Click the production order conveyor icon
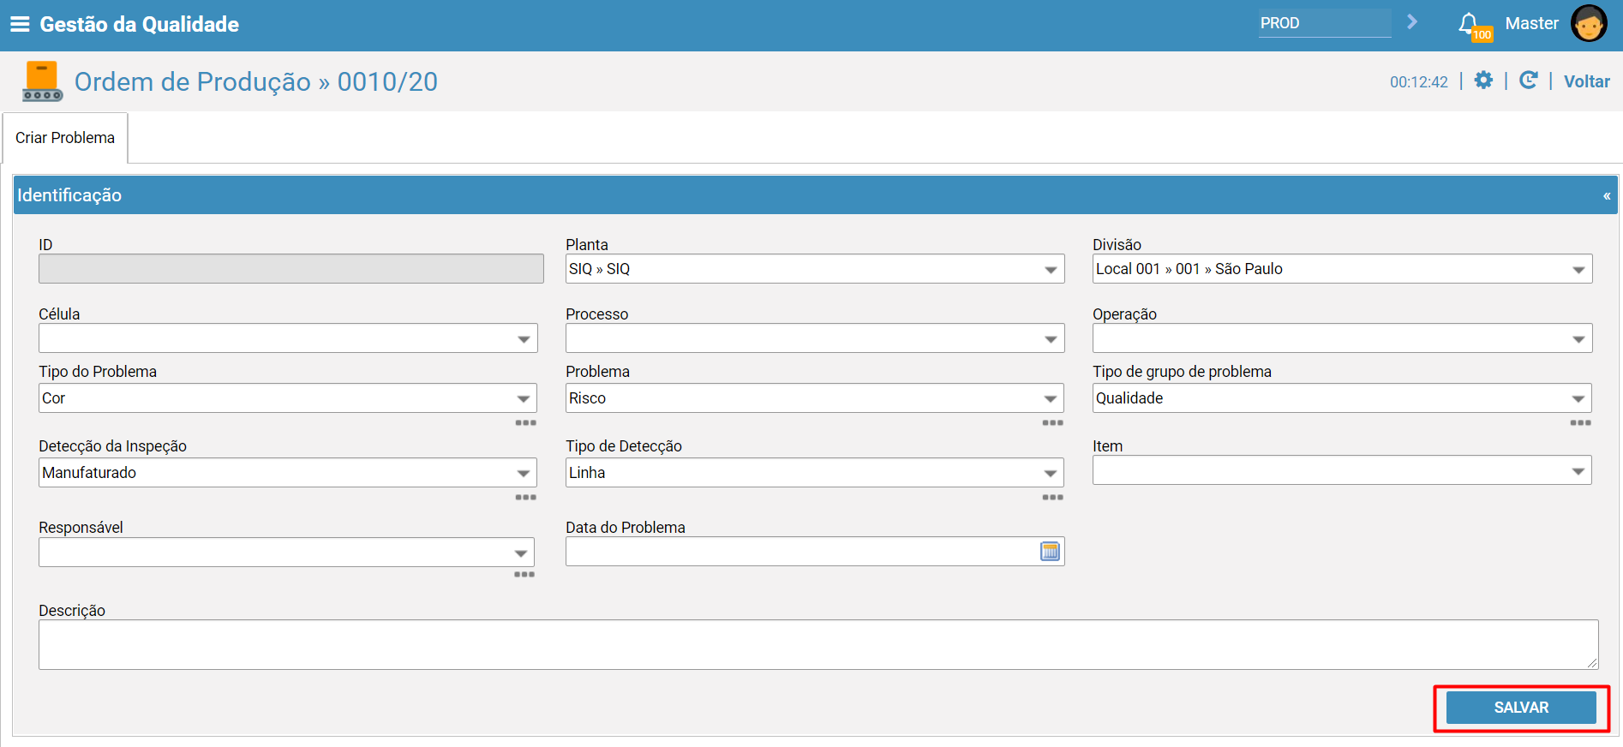This screenshot has height=747, width=1623. pos(42,81)
